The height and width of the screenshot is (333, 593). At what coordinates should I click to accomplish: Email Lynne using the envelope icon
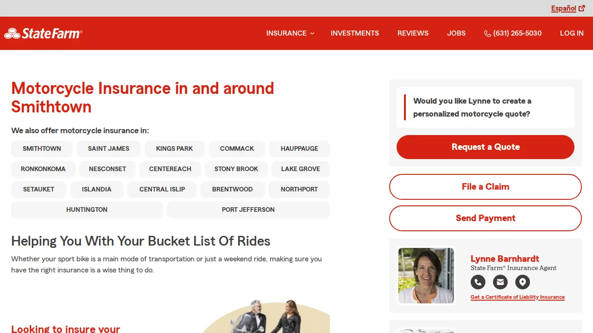pyautogui.click(x=500, y=282)
